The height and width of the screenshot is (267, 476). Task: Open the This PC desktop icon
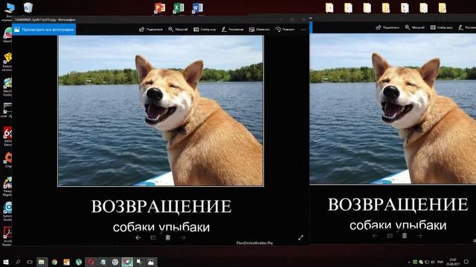pyautogui.click(x=9, y=8)
